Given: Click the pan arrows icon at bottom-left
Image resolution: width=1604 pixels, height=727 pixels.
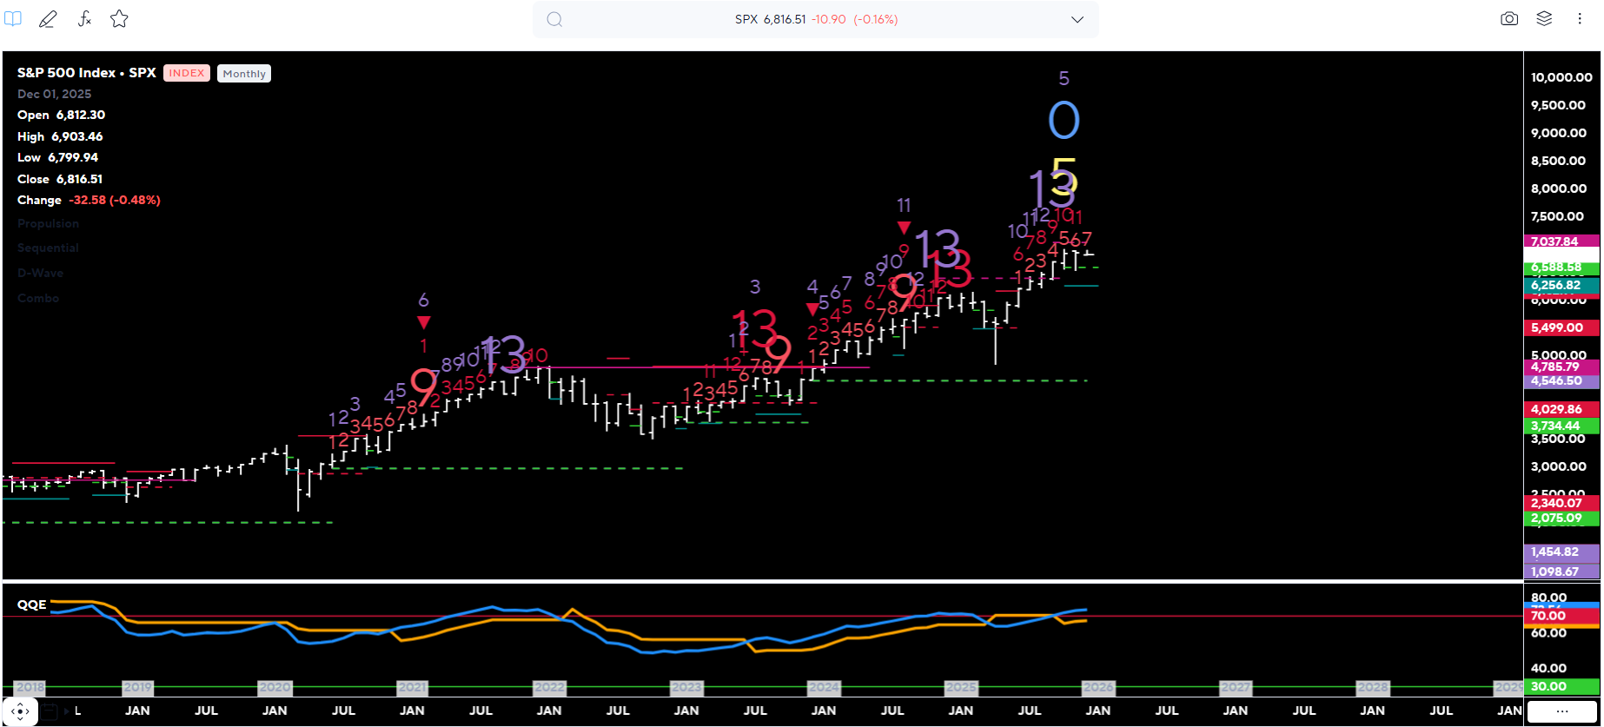Looking at the screenshot, I should [20, 712].
